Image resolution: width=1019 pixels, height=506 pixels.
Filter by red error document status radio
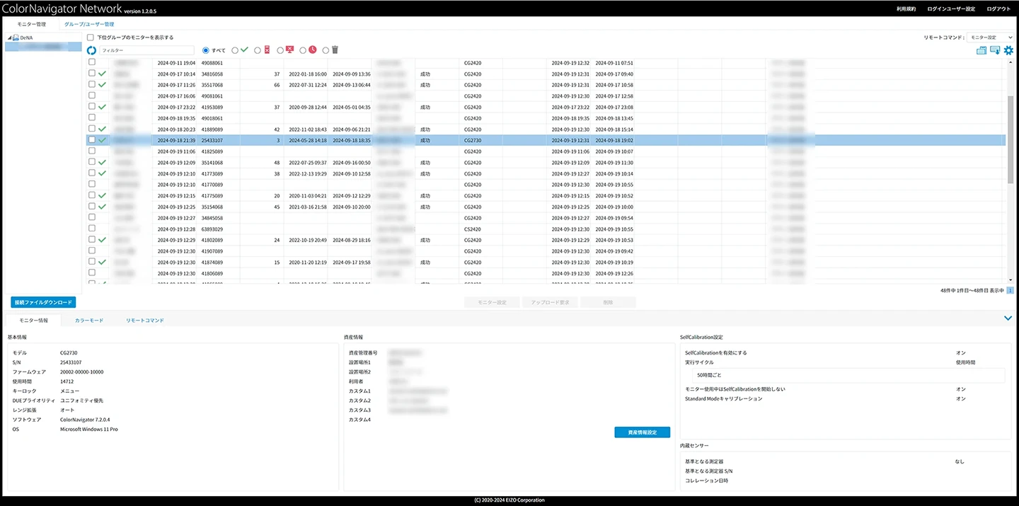coord(258,50)
